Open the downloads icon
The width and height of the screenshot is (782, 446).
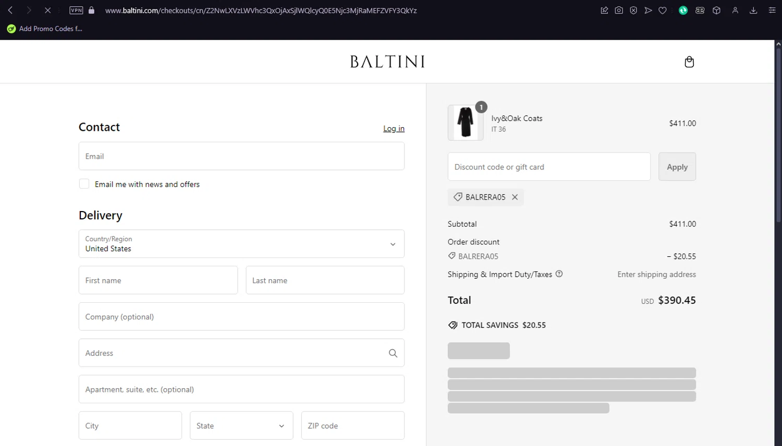[x=753, y=10]
